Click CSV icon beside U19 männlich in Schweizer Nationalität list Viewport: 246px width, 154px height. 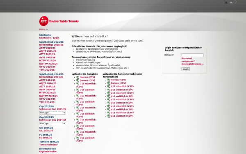tap(109, 87)
